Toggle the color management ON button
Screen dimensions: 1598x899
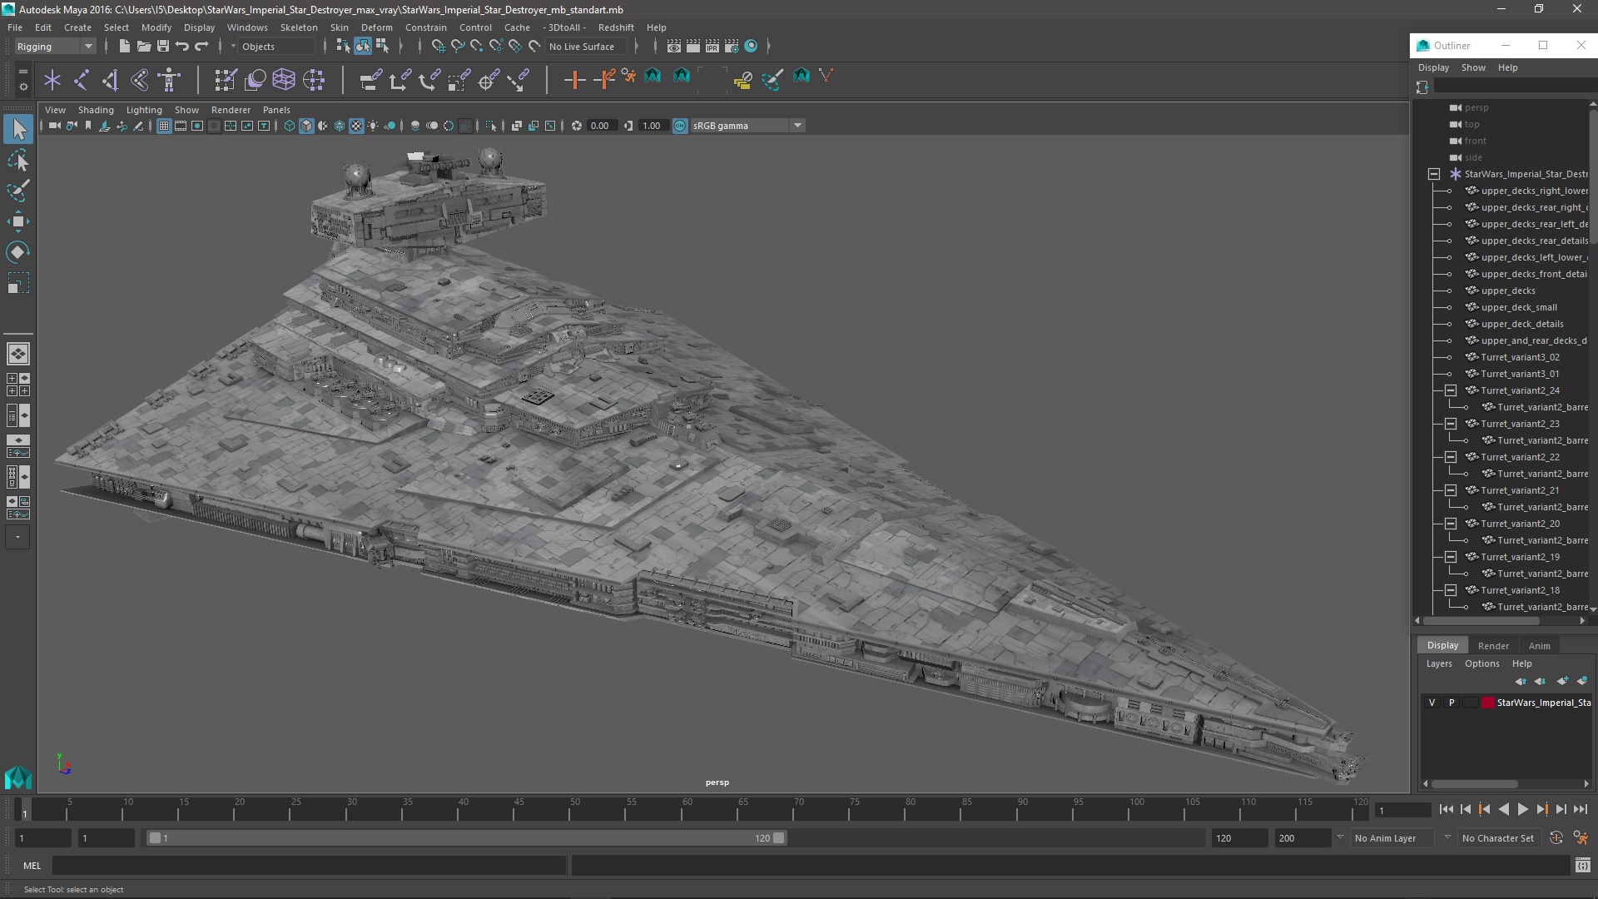[x=680, y=126]
